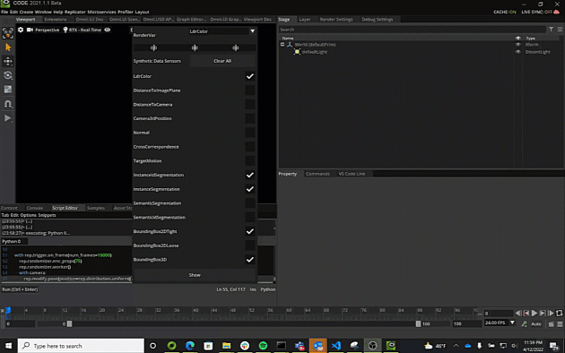The height and width of the screenshot is (353, 565).
Task: Switch to the Layer tab
Action: pos(305,20)
